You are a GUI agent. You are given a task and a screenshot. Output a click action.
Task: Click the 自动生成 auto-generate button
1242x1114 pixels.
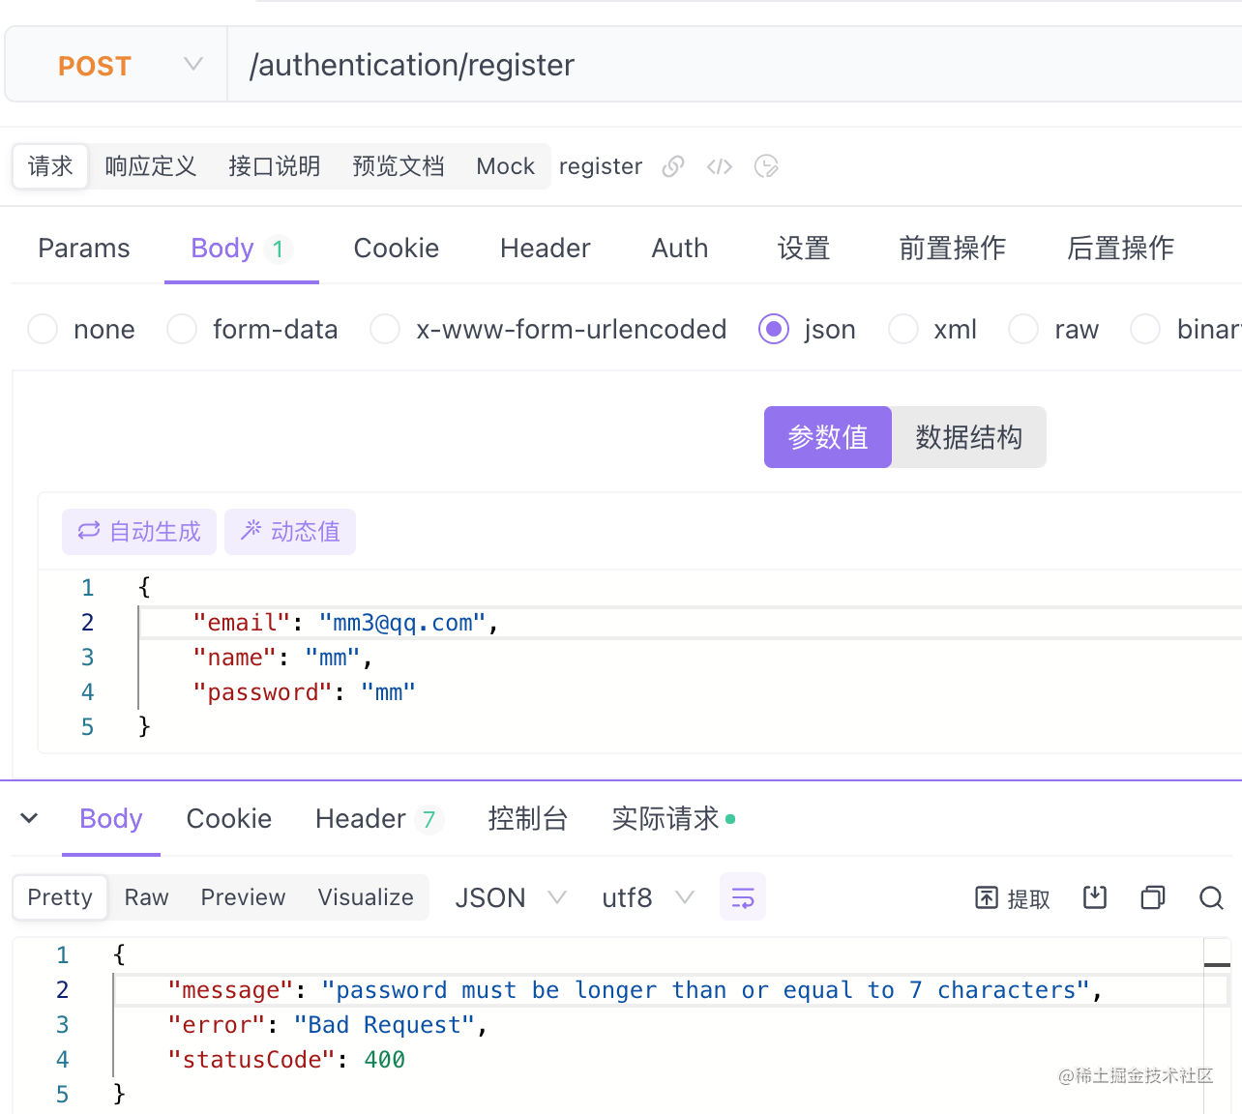point(139,532)
